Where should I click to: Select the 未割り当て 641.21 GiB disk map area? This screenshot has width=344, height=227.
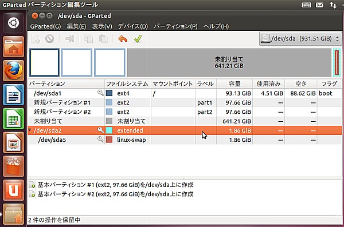coord(229,62)
